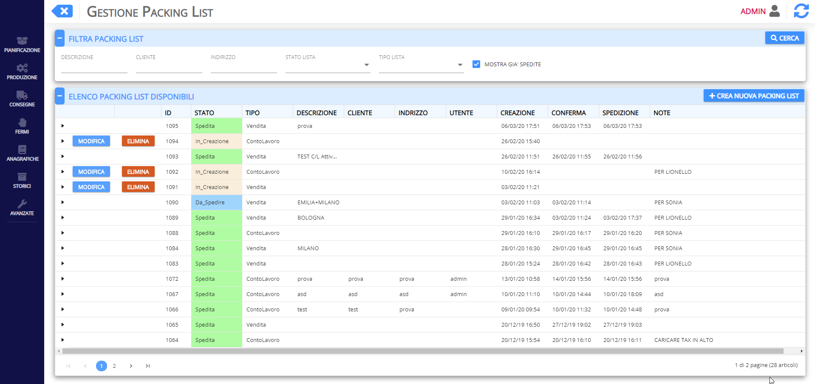Collapse the Elenco Packing List Disponibili panel

(59, 96)
